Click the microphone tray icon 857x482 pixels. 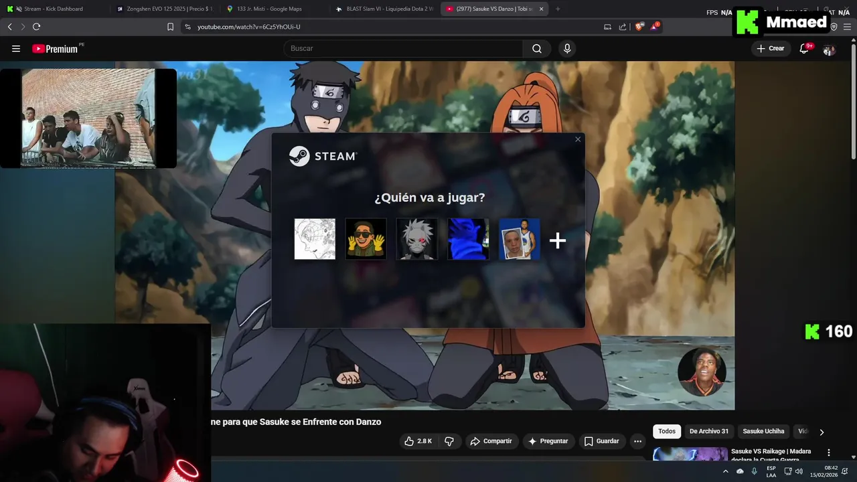tap(755, 471)
